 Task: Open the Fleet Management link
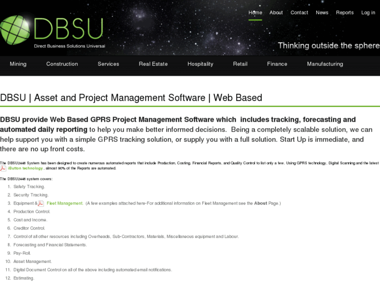(65, 203)
